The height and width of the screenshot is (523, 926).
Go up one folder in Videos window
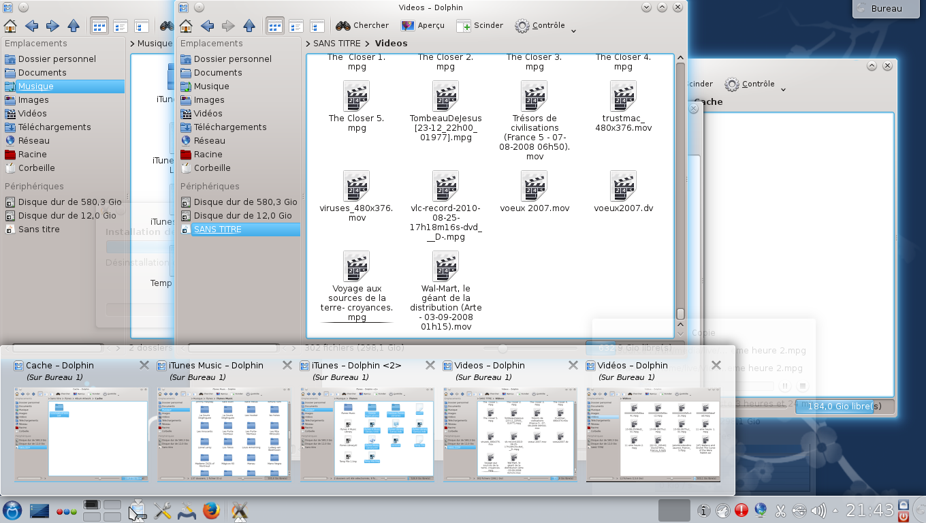[x=249, y=26]
